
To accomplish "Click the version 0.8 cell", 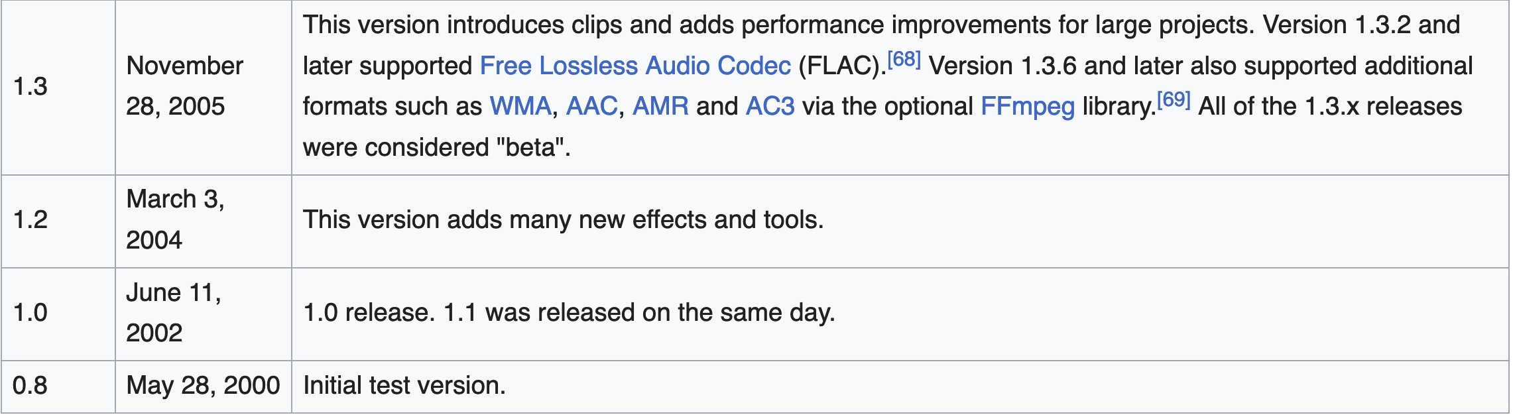I will click(30, 386).
